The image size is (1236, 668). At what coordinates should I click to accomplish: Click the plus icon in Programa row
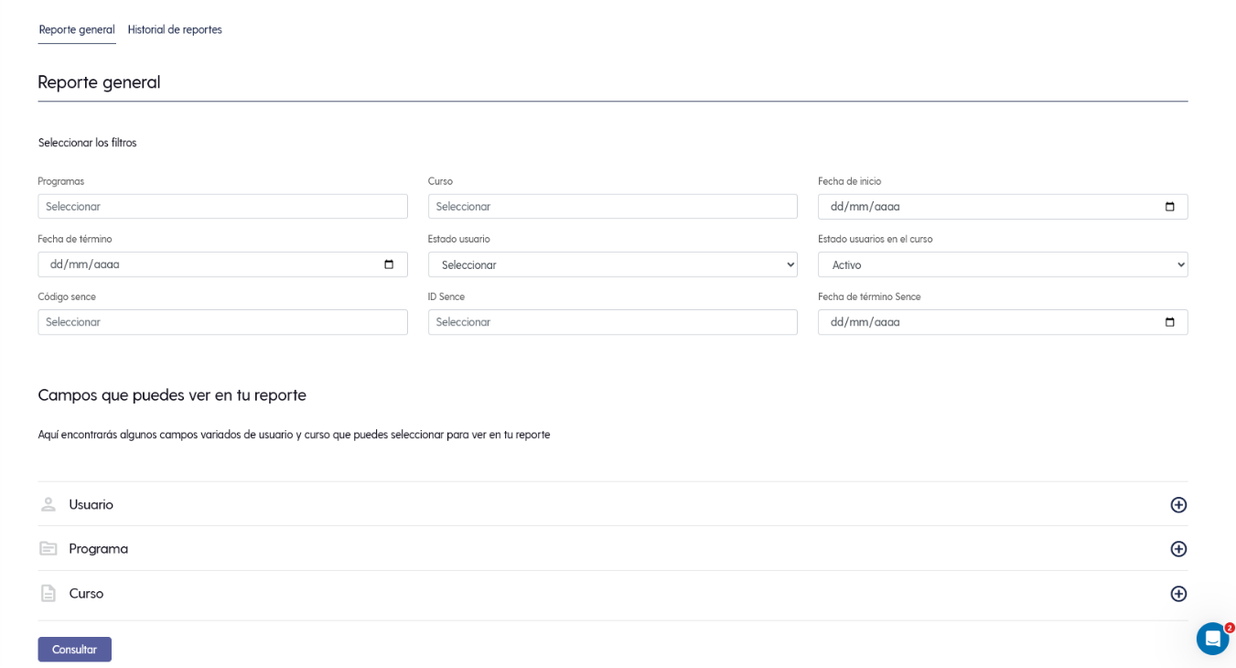click(x=1178, y=549)
